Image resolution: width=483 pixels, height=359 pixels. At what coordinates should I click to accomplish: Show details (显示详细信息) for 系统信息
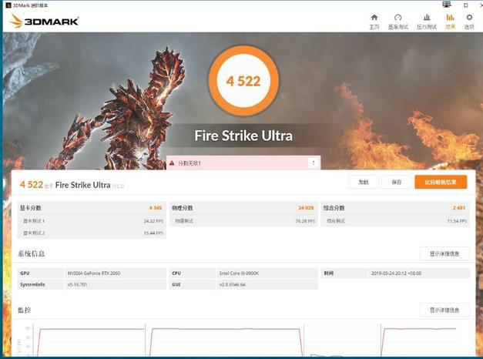point(444,253)
